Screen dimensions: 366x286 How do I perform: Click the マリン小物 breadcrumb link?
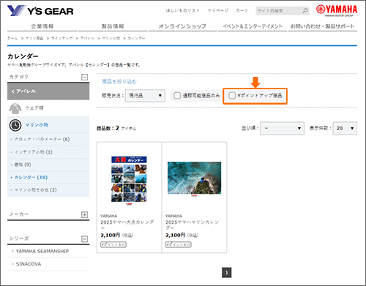pyautogui.click(x=111, y=38)
